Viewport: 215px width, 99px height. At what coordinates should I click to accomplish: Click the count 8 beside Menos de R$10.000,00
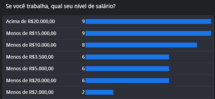point(84,45)
